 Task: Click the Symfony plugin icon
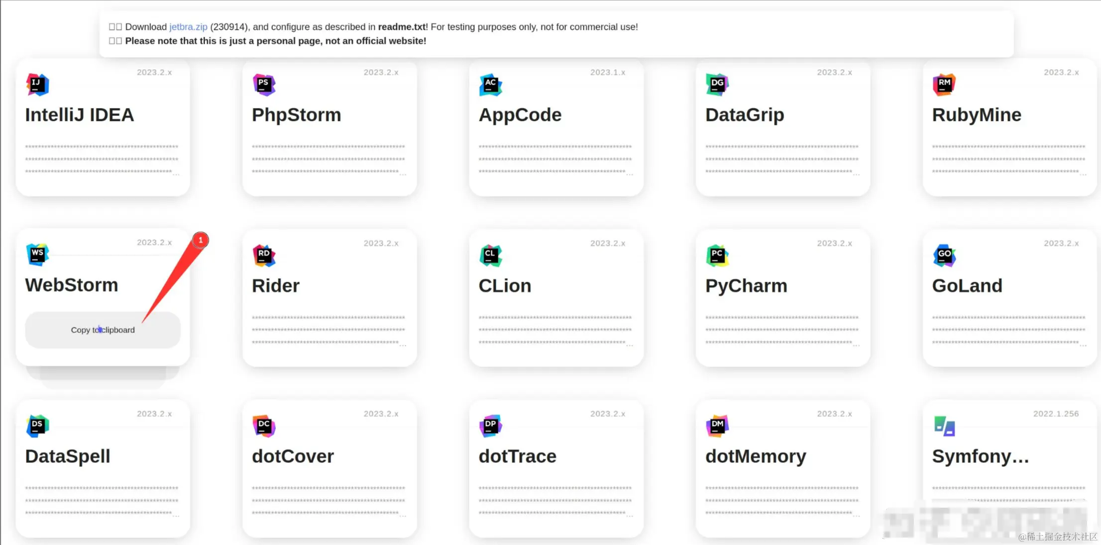coord(944,426)
